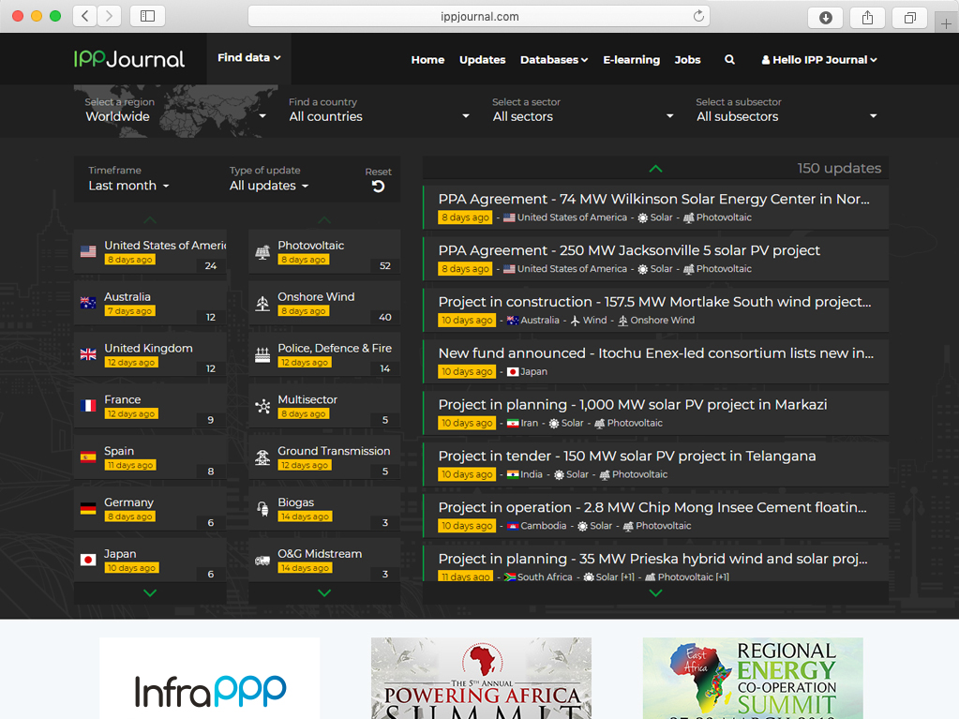The image size is (959, 719).
Task: Open the Jacksonville 5 solar PV update
Action: point(629,250)
